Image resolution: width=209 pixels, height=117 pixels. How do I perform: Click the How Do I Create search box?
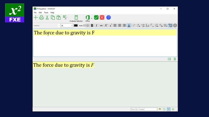(x=144, y=109)
